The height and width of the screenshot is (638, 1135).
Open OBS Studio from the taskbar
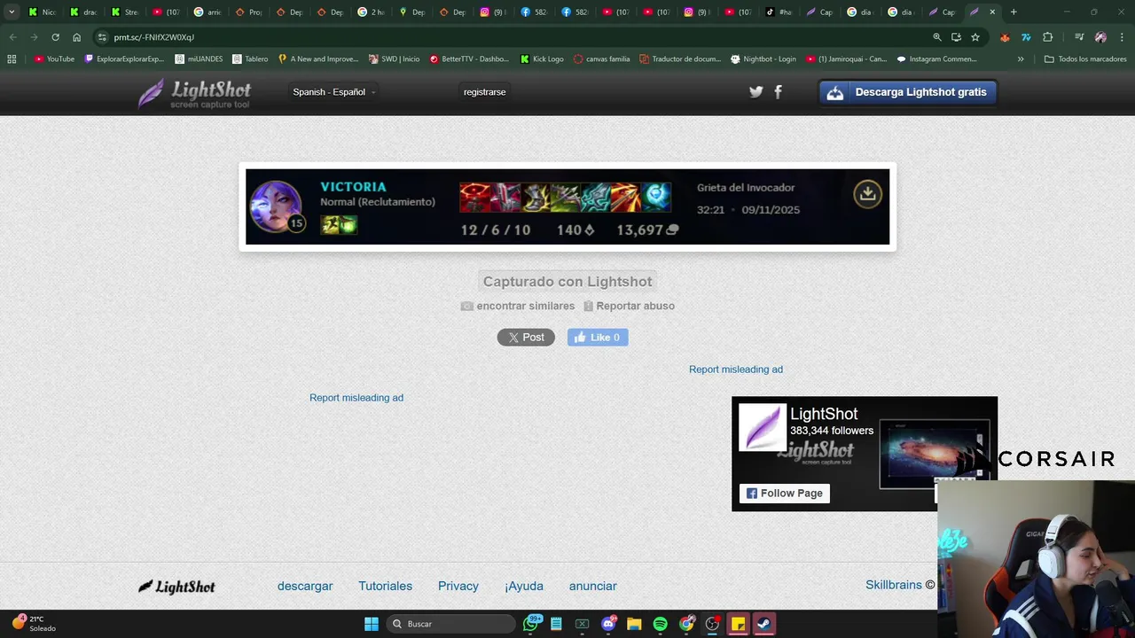click(x=712, y=624)
